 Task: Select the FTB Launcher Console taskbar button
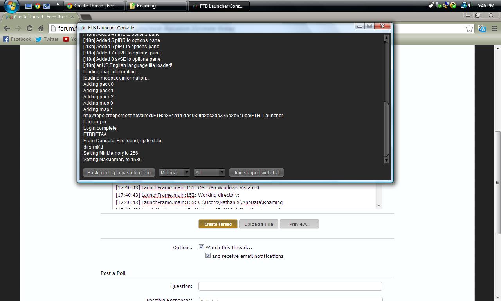pos(219,6)
